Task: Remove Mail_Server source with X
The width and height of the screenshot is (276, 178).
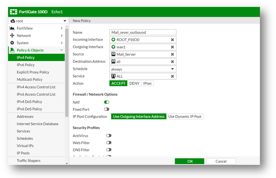Action: (172, 54)
